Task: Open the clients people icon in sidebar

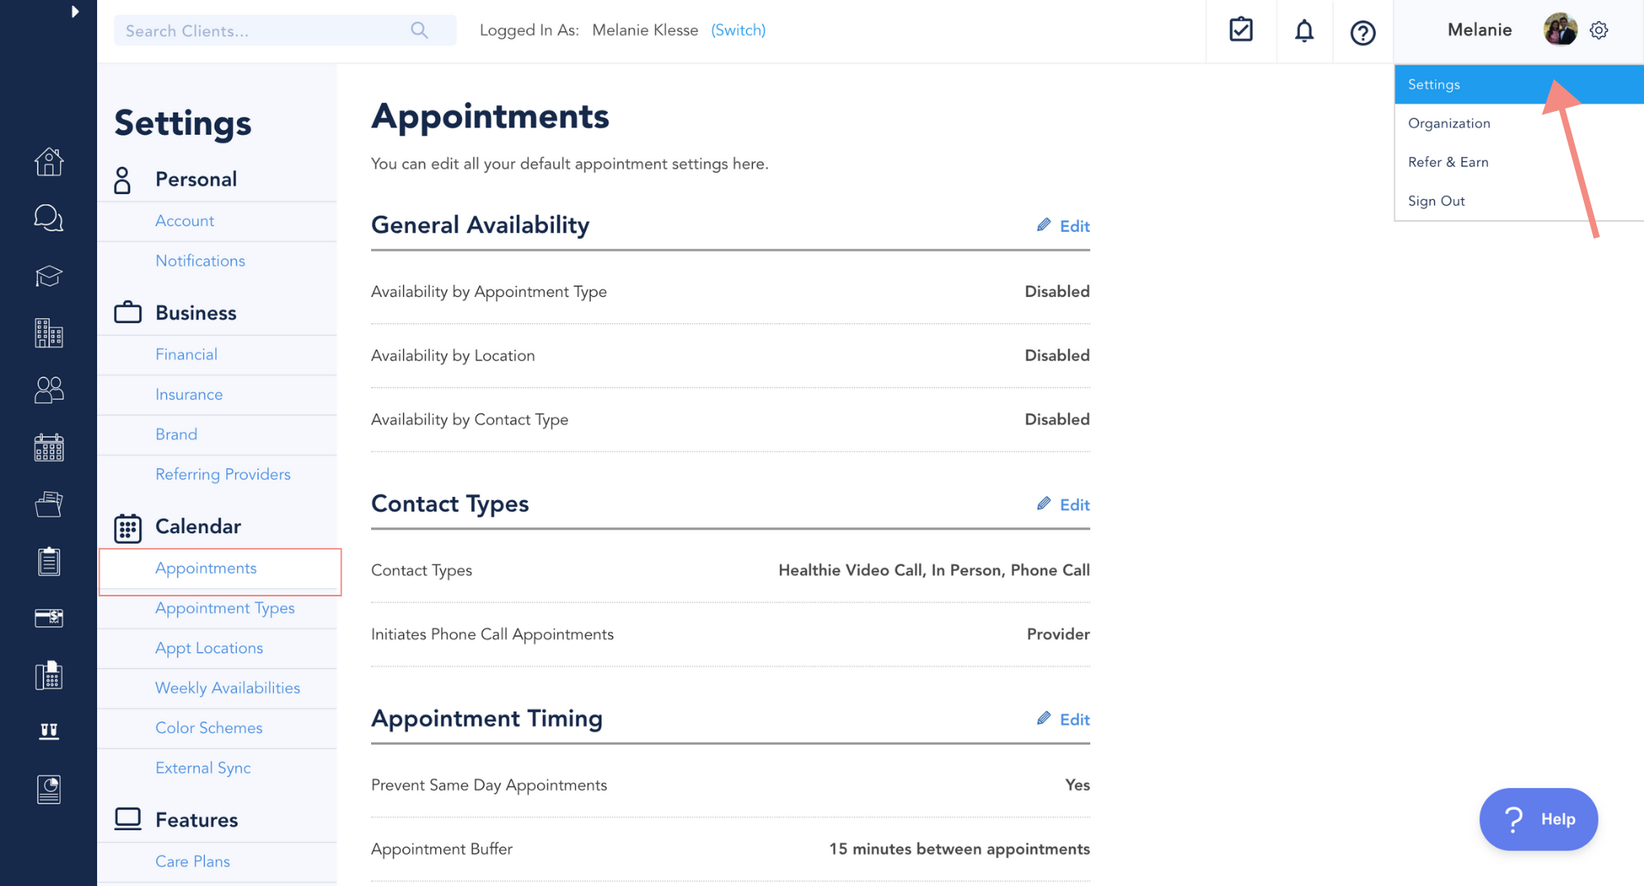Action: coord(49,390)
